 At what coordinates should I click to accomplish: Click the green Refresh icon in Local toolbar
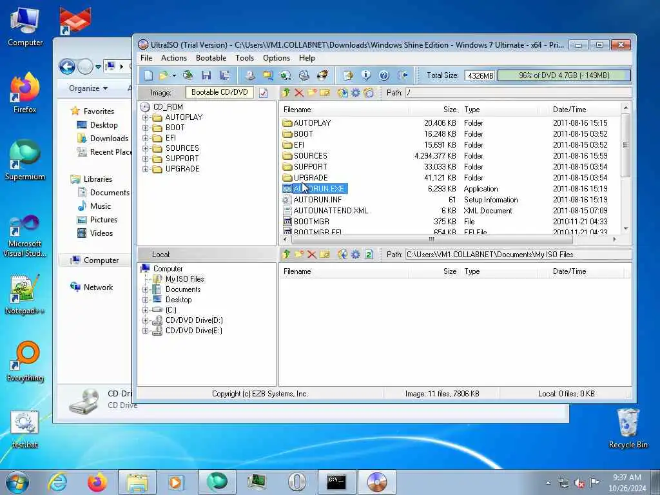point(369,254)
